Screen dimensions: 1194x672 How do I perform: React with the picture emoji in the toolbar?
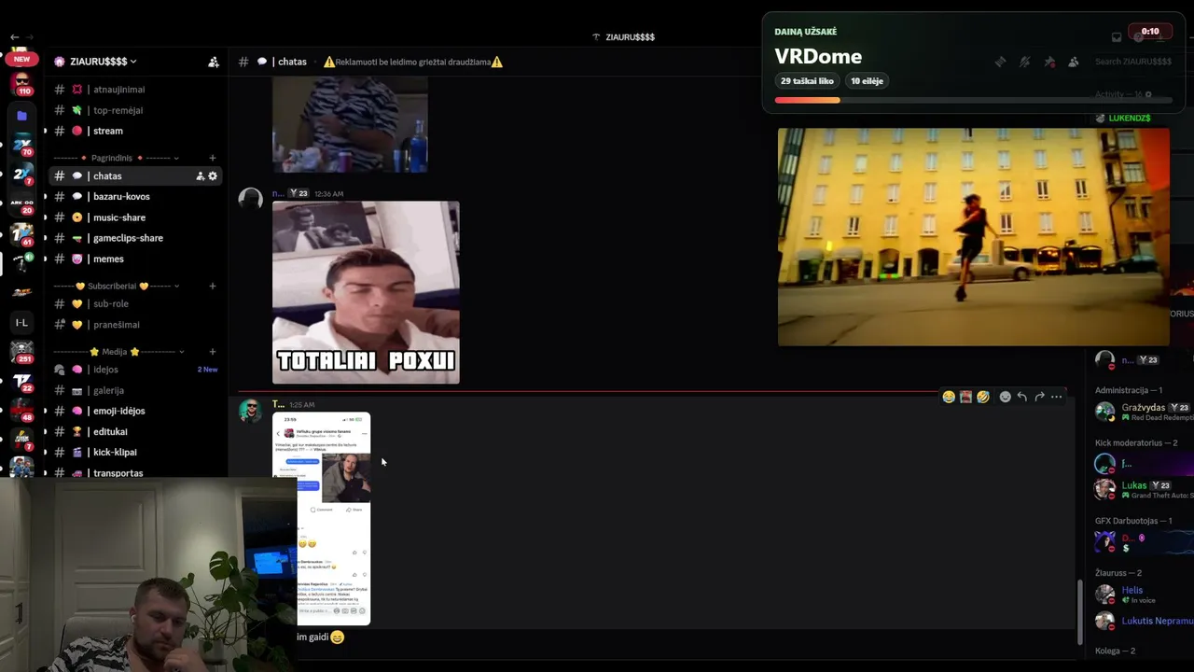coord(965,397)
